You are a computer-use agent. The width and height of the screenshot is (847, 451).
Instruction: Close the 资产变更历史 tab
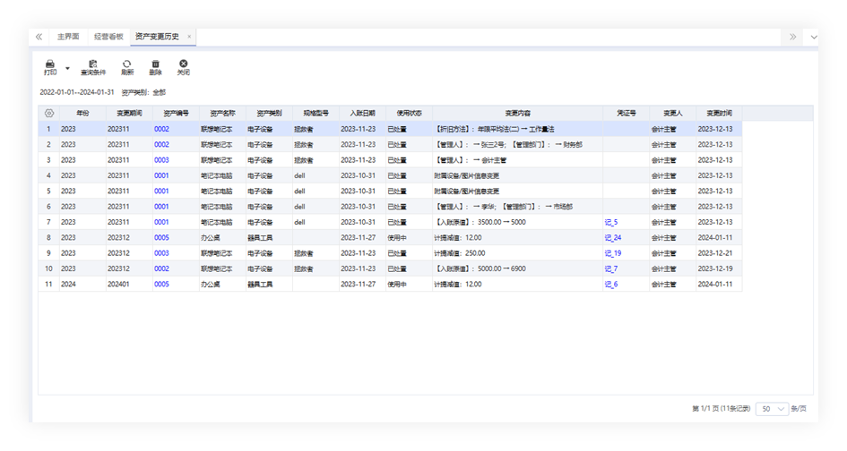tap(189, 37)
